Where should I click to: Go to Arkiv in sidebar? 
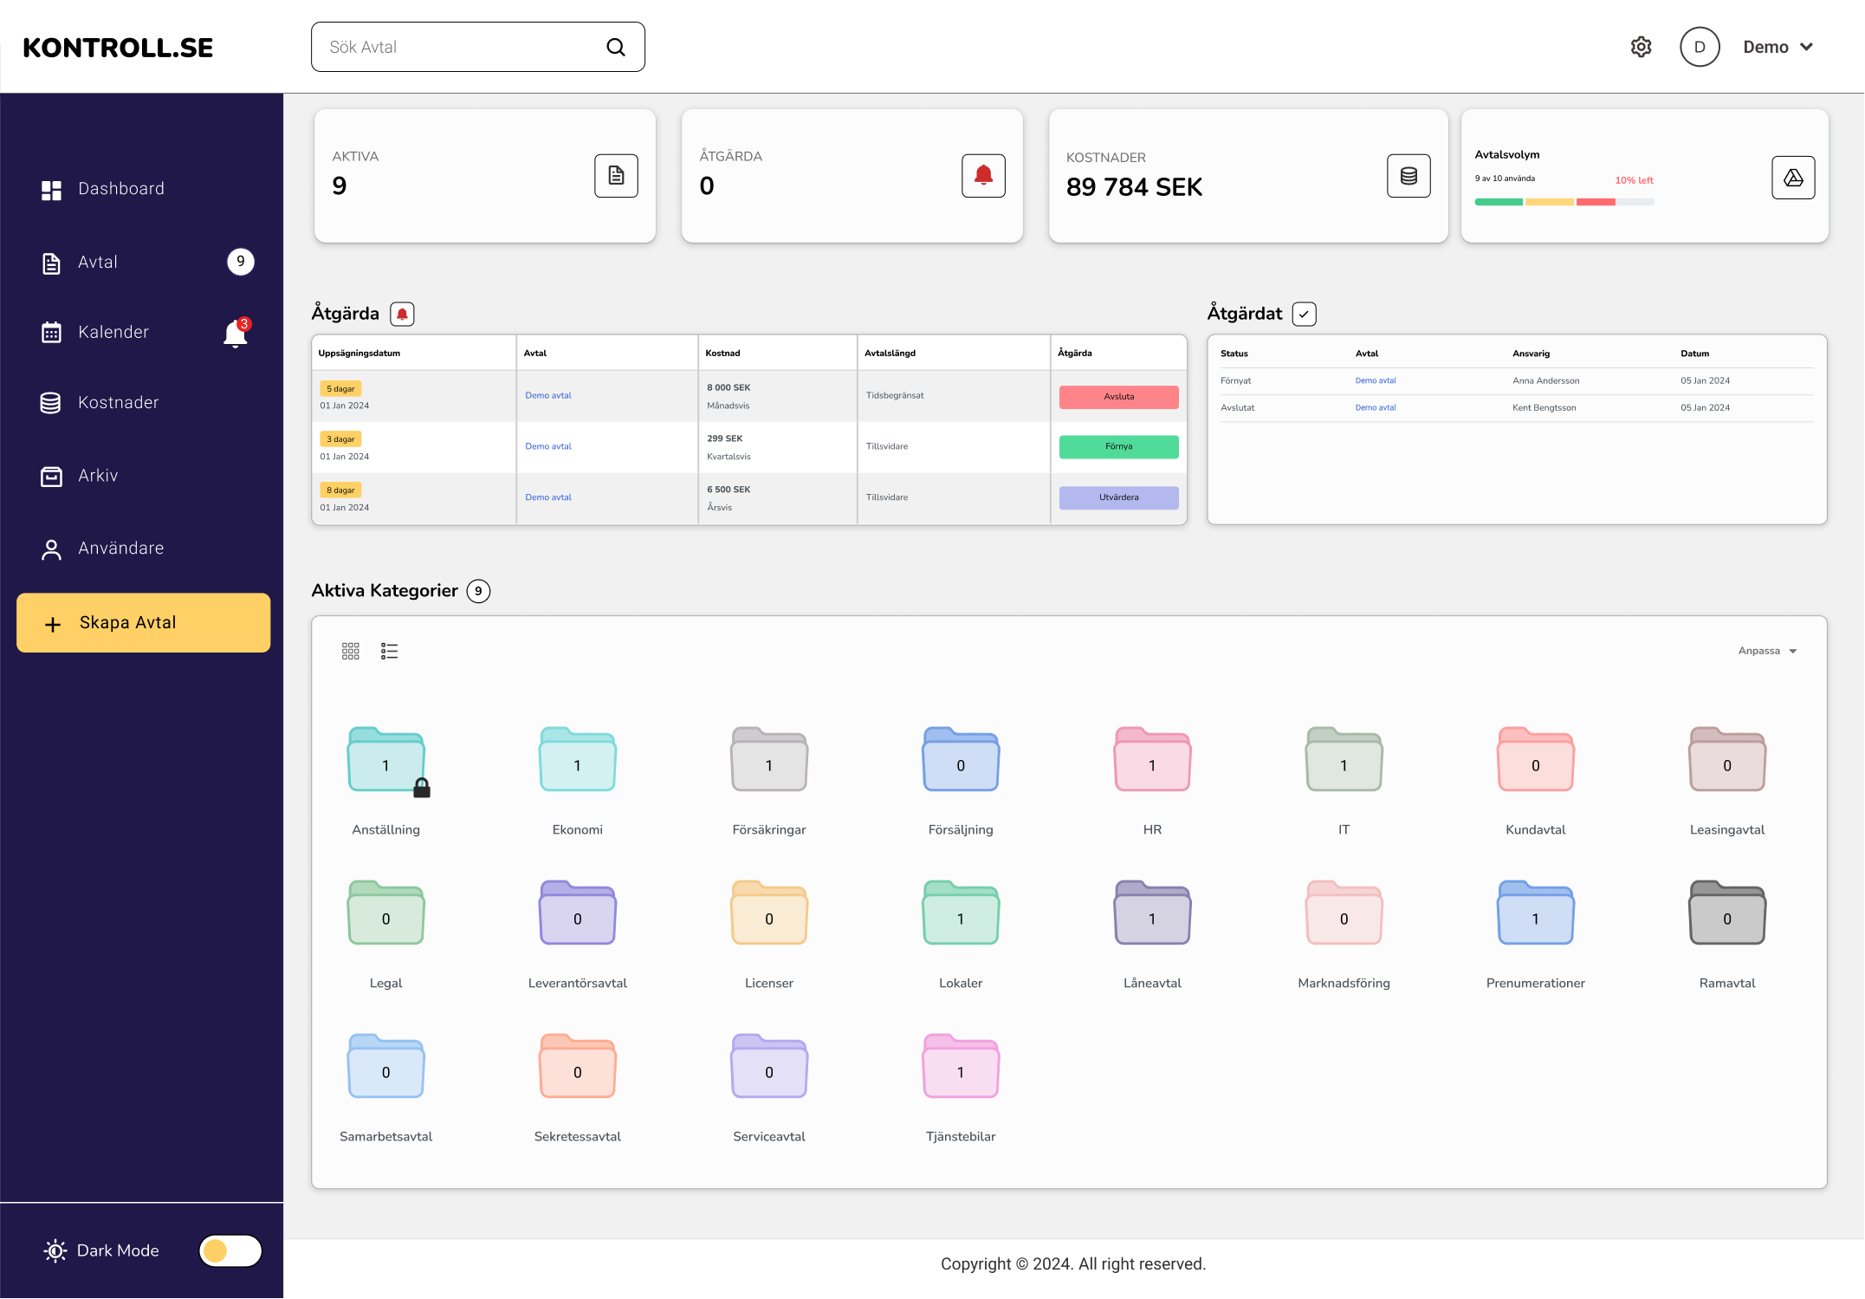click(97, 475)
